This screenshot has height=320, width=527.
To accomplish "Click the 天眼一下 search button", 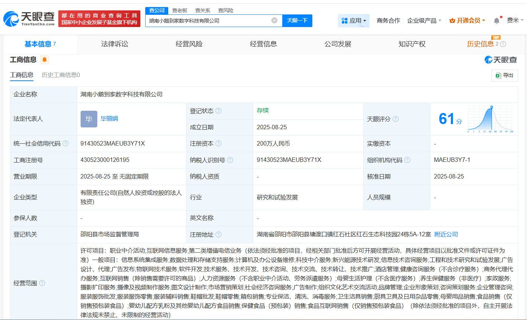I will tap(297, 21).
